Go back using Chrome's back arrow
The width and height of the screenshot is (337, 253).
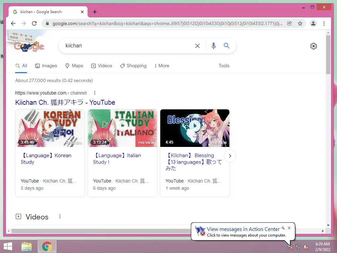(13, 23)
